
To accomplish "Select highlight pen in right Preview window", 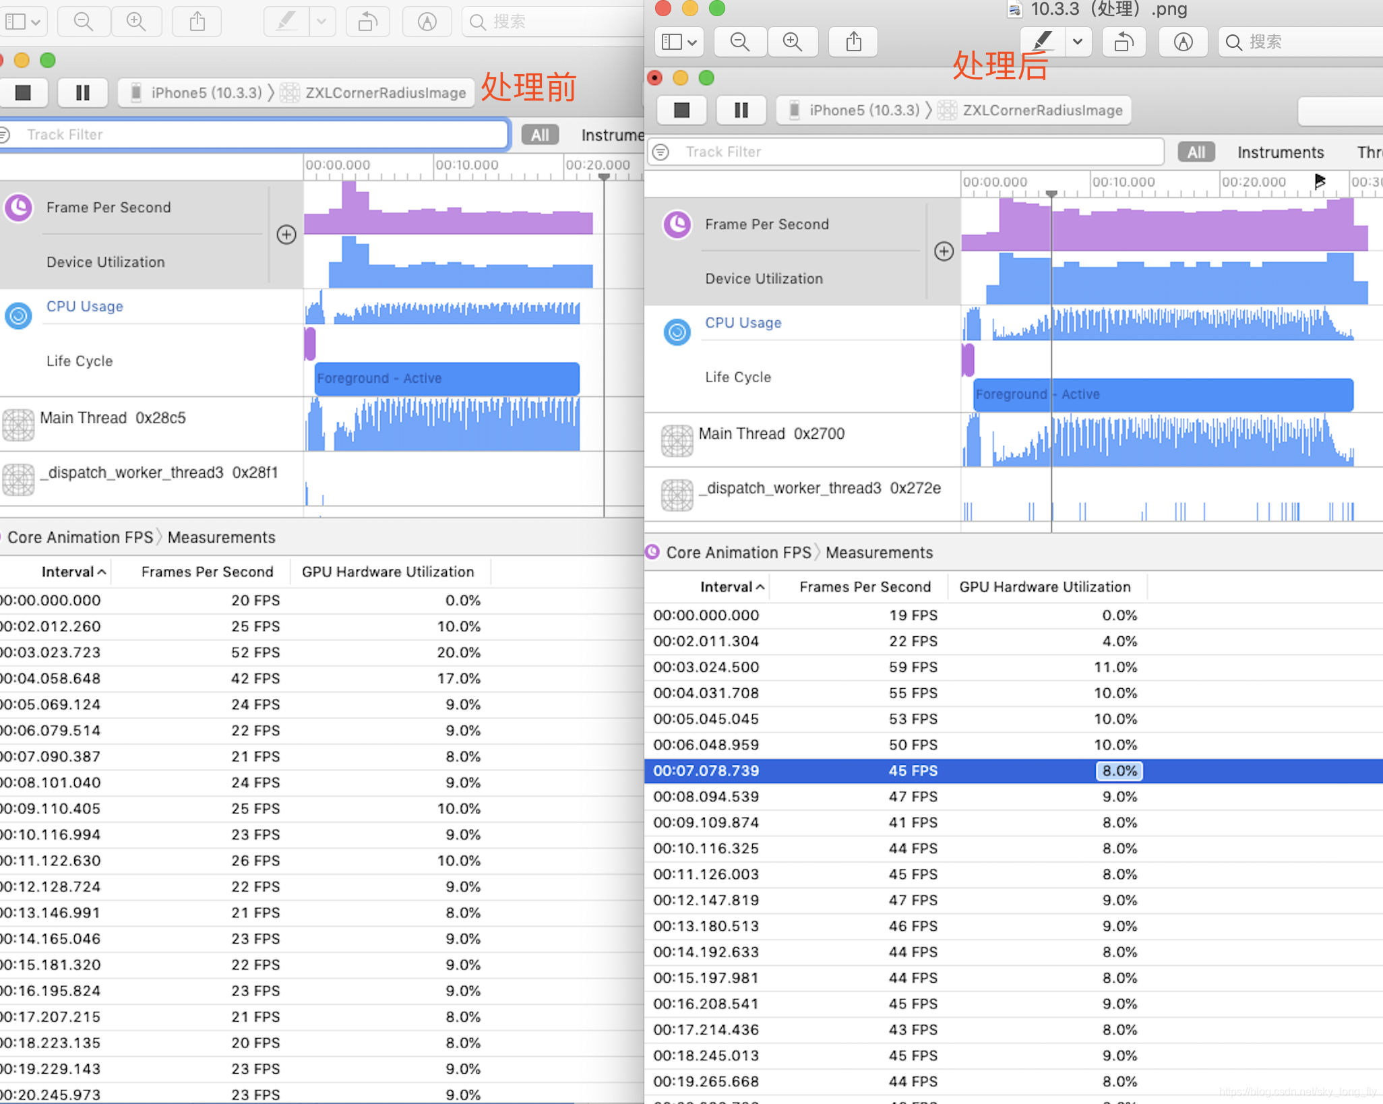I will [1042, 42].
